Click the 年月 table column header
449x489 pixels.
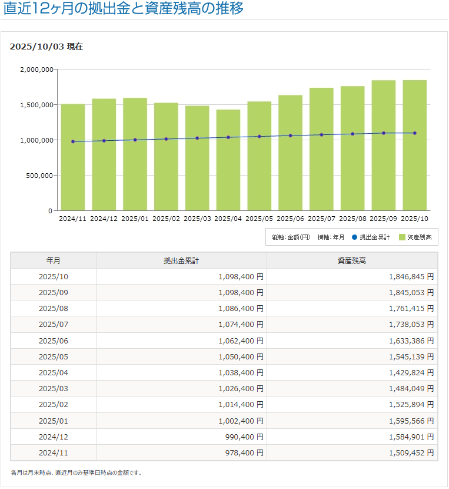coord(53,260)
